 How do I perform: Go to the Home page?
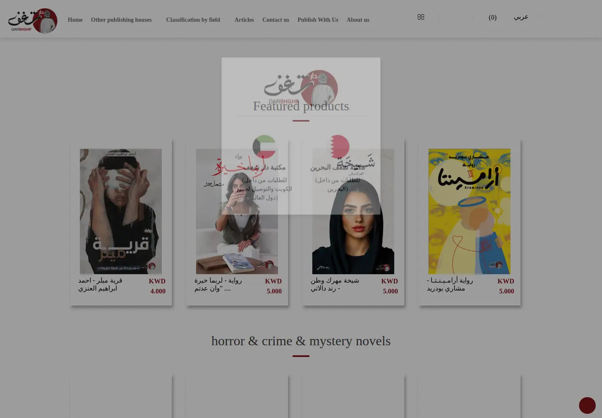click(75, 20)
